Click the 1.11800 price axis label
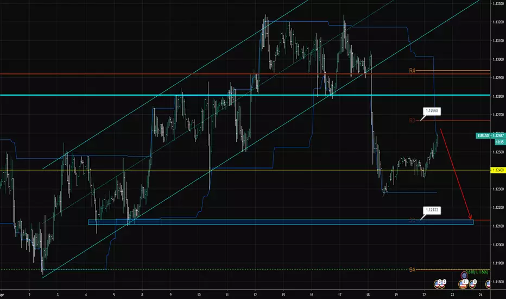This screenshot has height=299, width=506. click(x=498, y=282)
